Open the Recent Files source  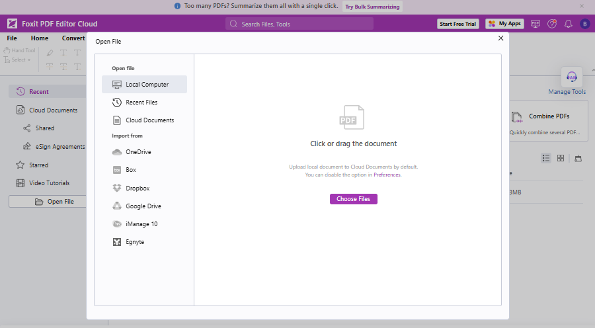pyautogui.click(x=141, y=102)
